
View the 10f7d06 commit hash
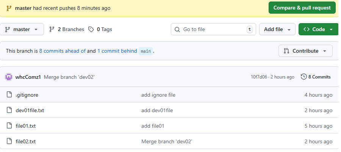click(259, 77)
